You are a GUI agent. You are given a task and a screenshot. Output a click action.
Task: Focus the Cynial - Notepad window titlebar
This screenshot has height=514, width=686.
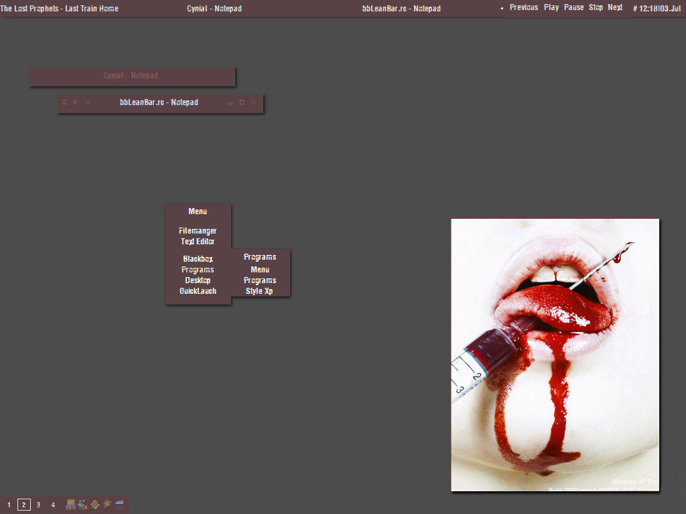tap(132, 76)
